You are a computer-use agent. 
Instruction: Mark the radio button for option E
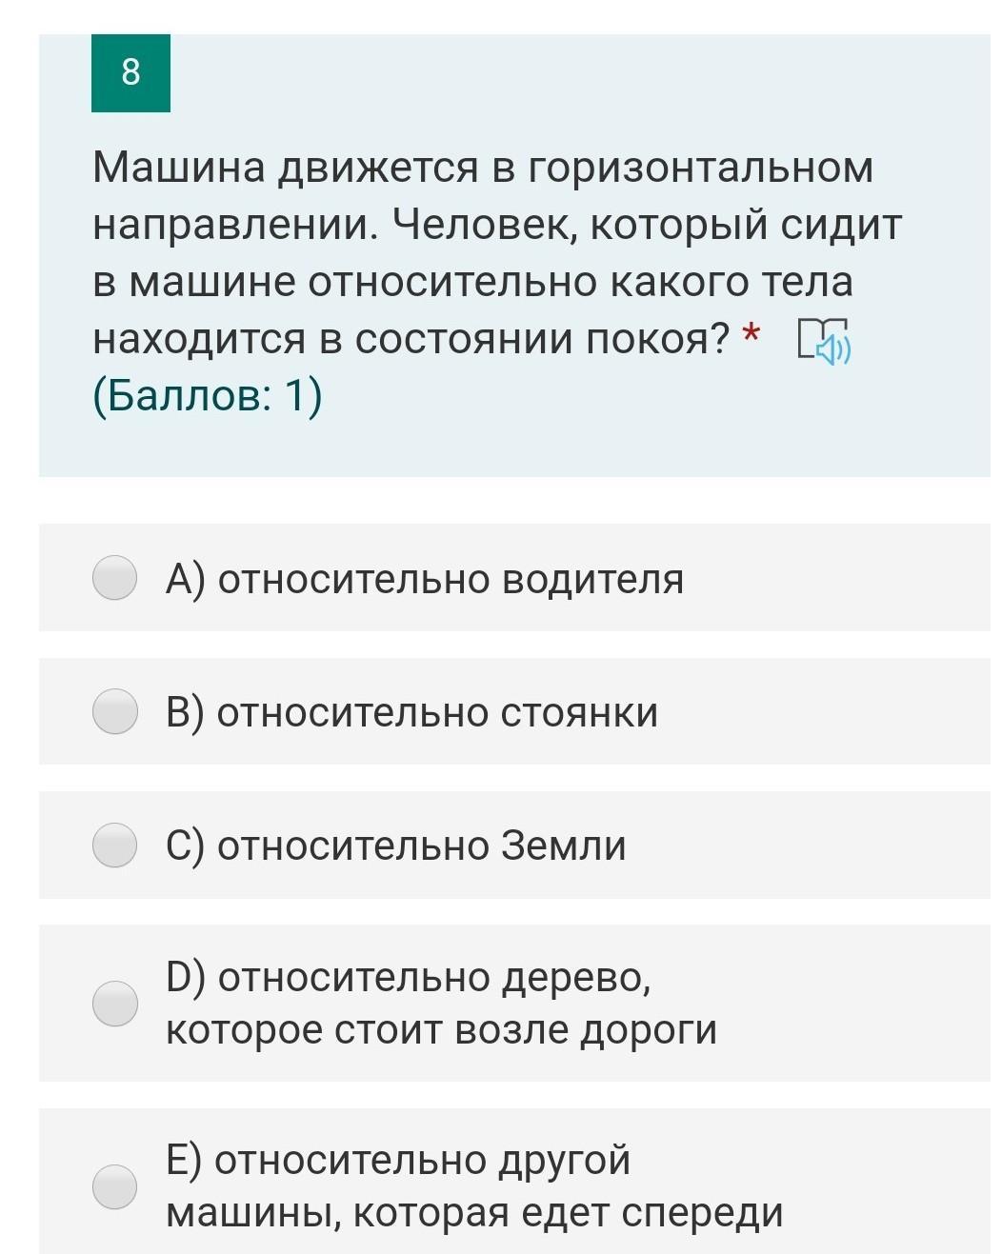tap(115, 1185)
